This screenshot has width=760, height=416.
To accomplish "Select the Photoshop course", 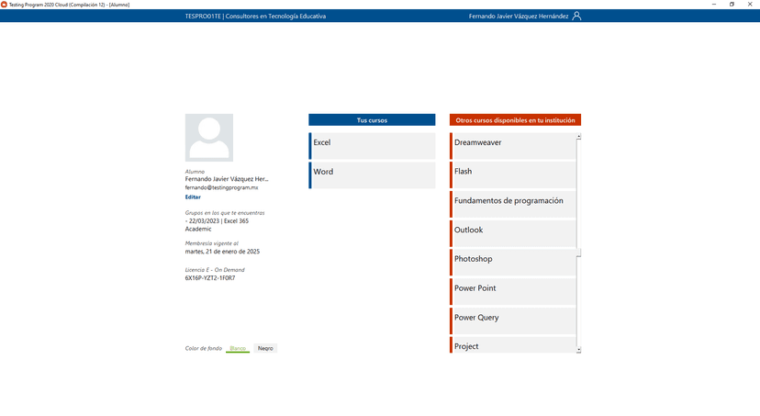I will coord(513,263).
